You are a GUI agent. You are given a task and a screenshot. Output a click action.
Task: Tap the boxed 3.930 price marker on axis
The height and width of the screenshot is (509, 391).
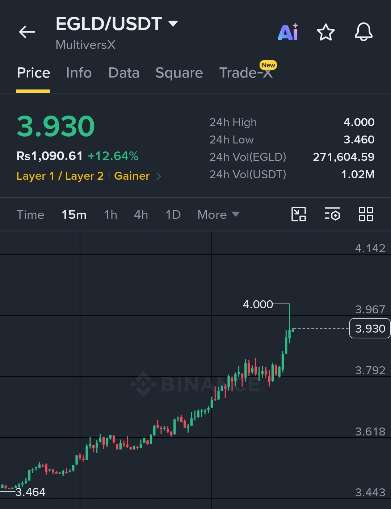pyautogui.click(x=370, y=328)
